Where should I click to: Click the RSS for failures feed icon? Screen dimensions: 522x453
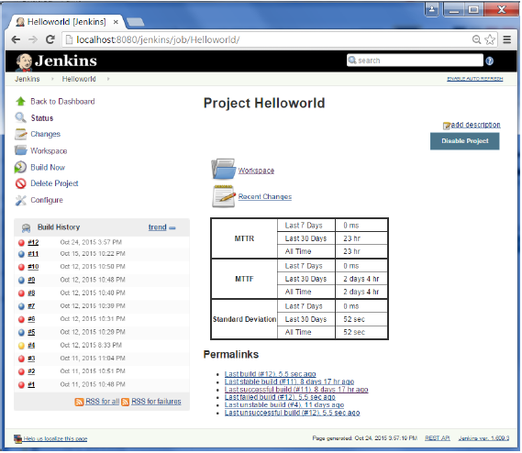point(125,403)
